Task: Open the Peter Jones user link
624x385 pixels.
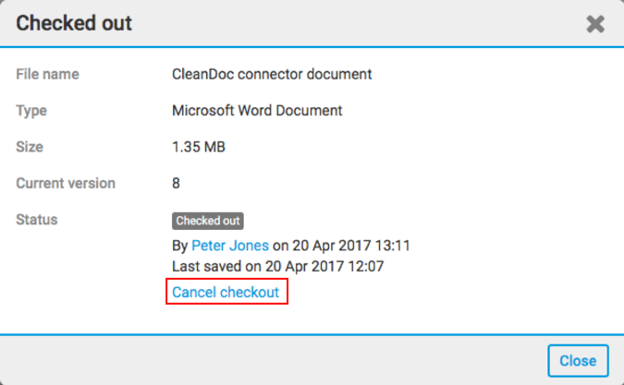Action: tap(229, 246)
